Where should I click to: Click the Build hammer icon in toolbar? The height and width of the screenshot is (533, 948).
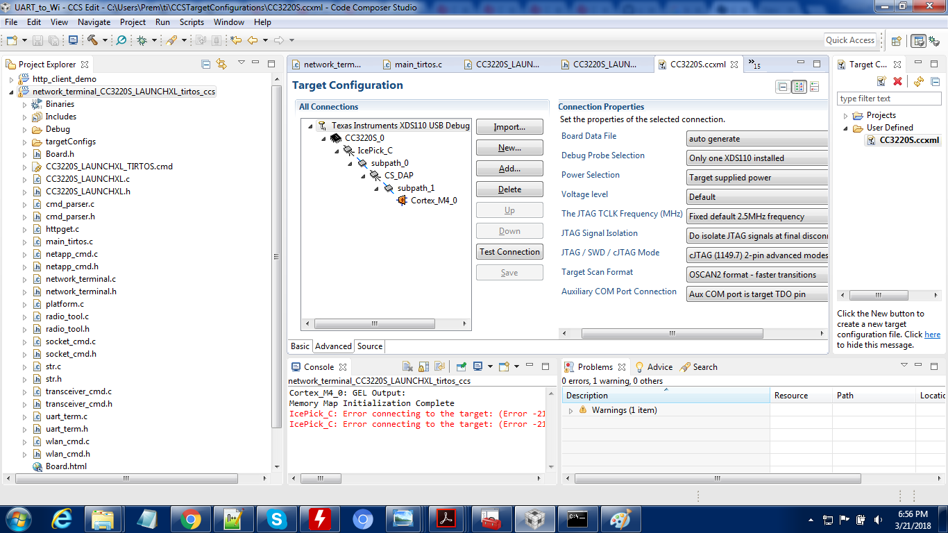pos(92,40)
